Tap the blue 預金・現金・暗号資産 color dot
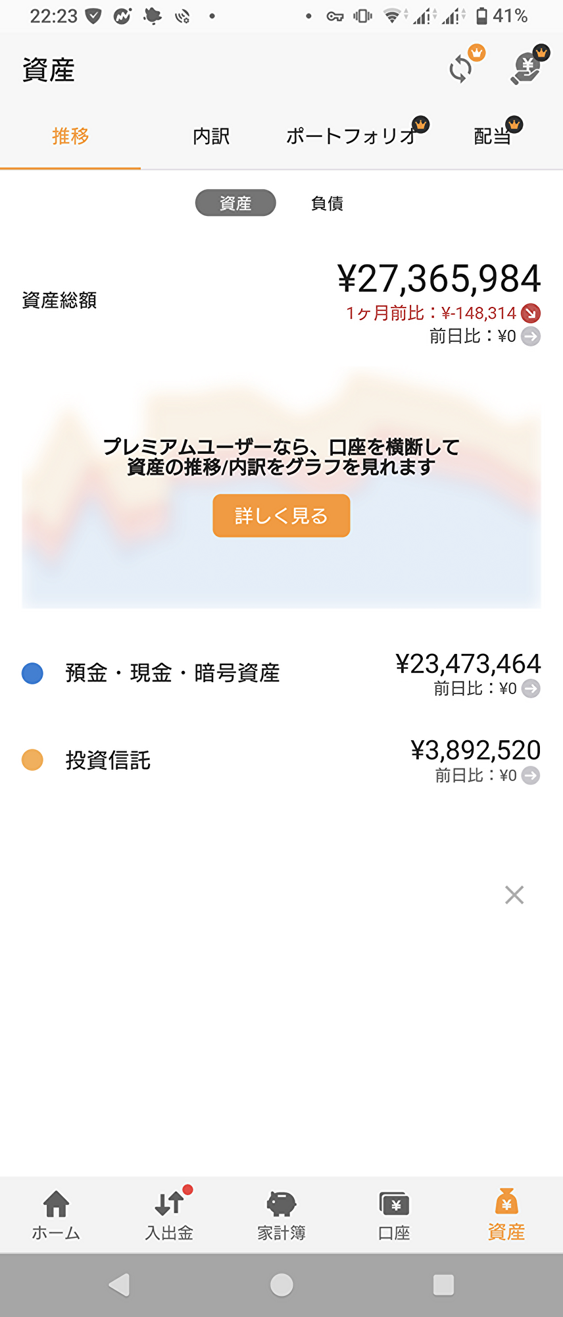563x1317 pixels. (x=32, y=673)
